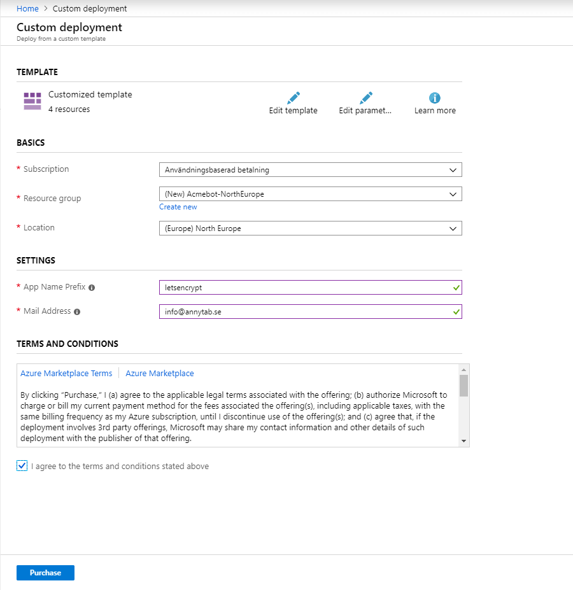Click the Mail Address input field
This screenshot has width=573, height=590.
point(310,312)
